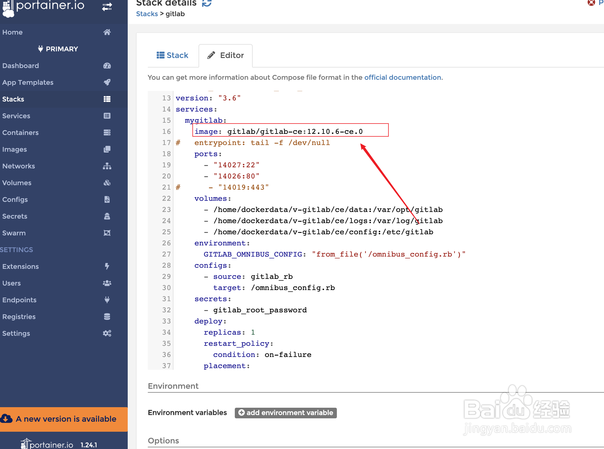Click the Configs file-code icon
This screenshot has height=449, width=604.
coord(107,199)
